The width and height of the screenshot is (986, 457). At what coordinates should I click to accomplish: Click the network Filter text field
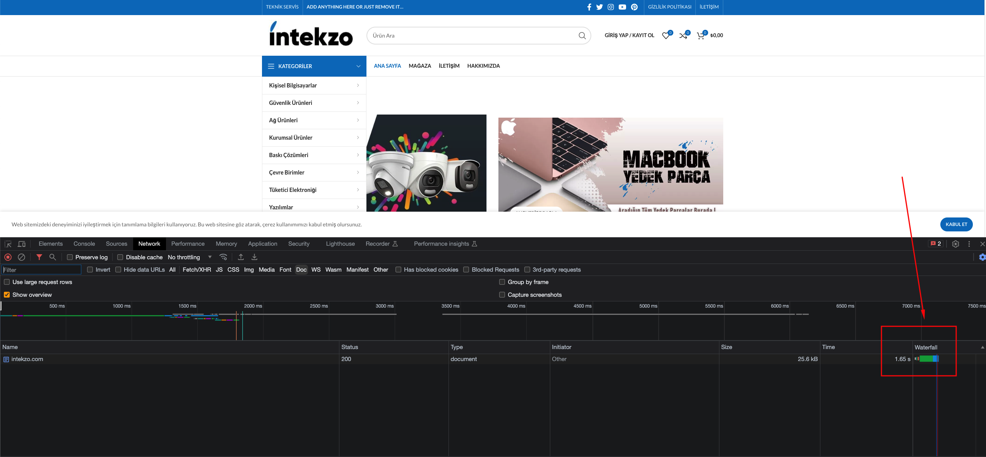[x=41, y=270]
